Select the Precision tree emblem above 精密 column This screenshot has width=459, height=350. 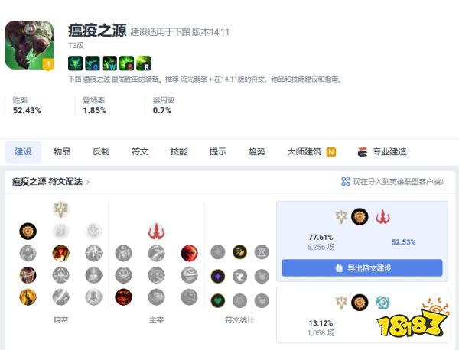[x=61, y=209]
